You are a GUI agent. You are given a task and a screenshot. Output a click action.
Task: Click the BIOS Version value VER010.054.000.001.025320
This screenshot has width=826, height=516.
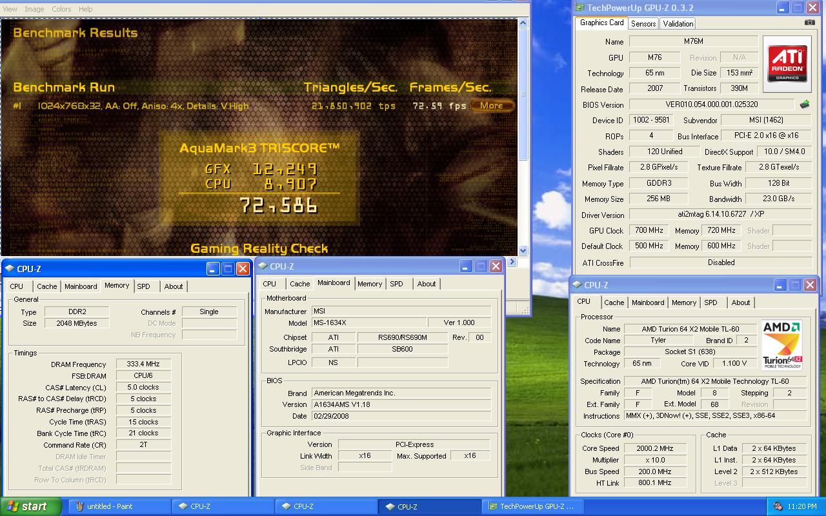click(712, 104)
